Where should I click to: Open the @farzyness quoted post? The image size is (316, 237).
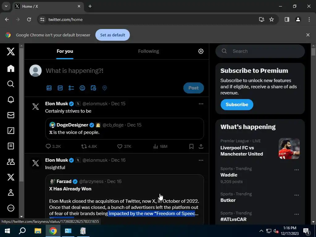pyautogui.click(x=125, y=199)
